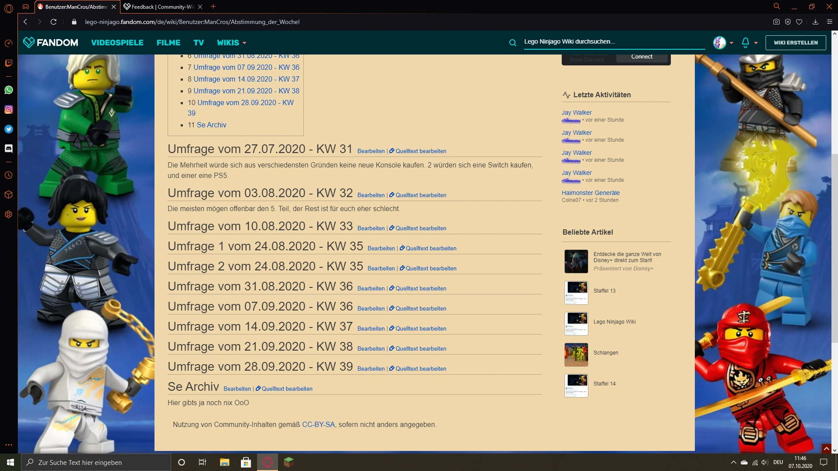Expand the WIKIS dropdown menu
The width and height of the screenshot is (838, 471).
[x=231, y=42]
